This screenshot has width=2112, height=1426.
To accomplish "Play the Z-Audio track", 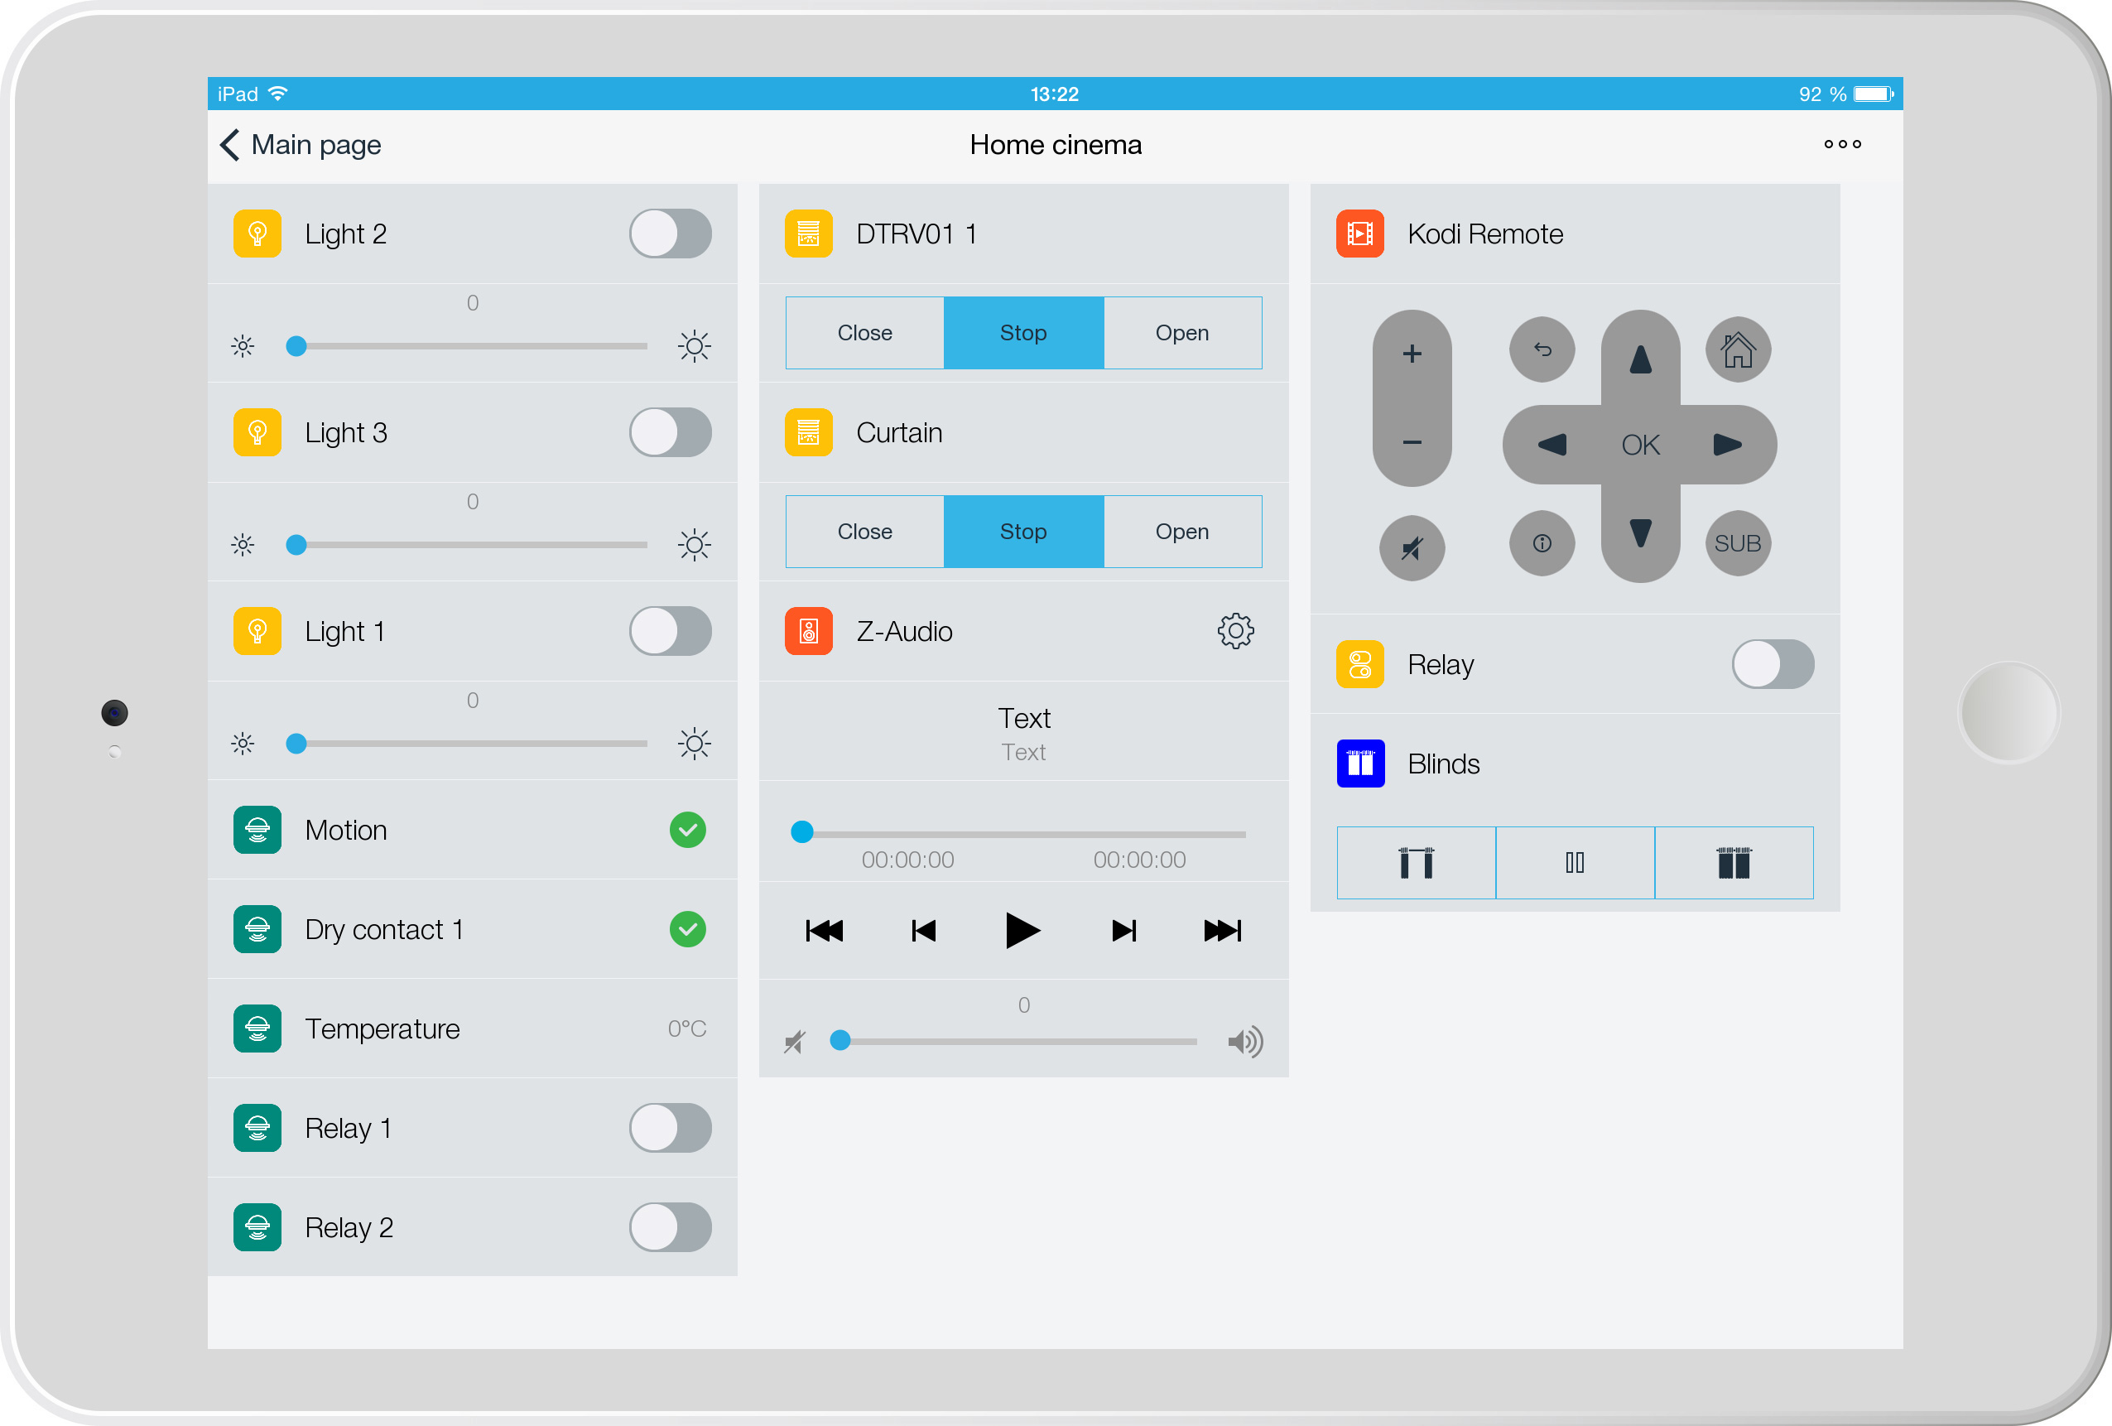I will 1023,930.
